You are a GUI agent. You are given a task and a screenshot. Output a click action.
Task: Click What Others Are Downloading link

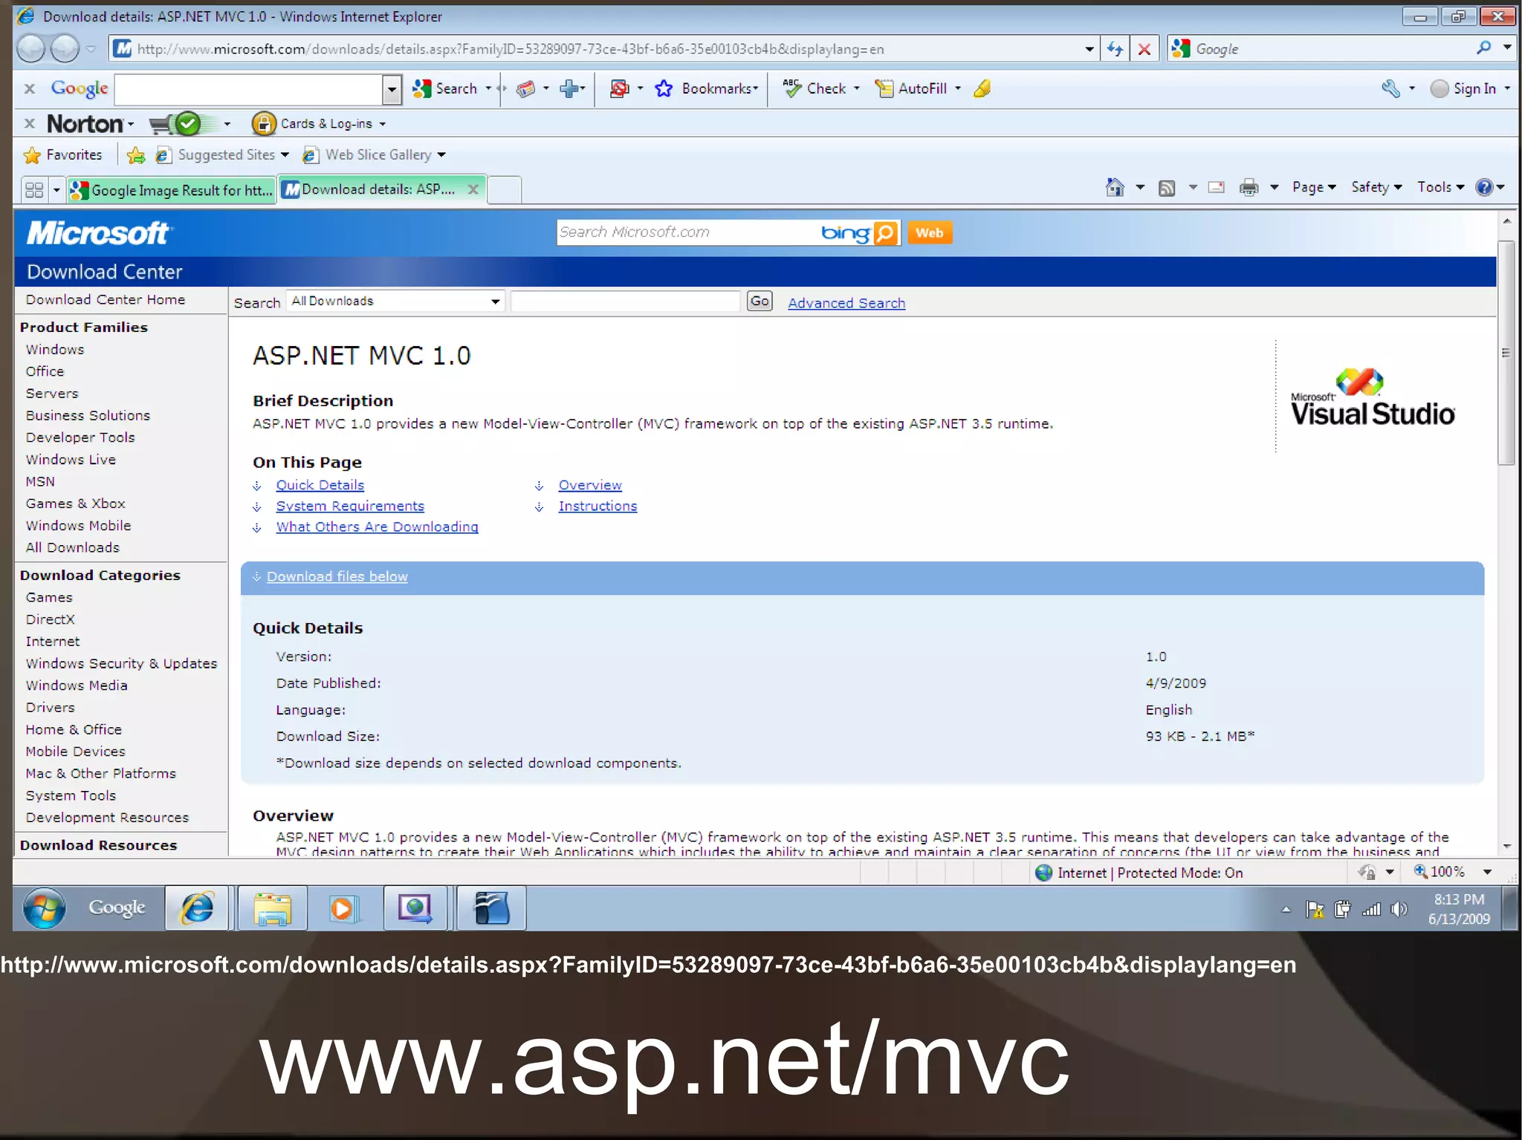[377, 527]
